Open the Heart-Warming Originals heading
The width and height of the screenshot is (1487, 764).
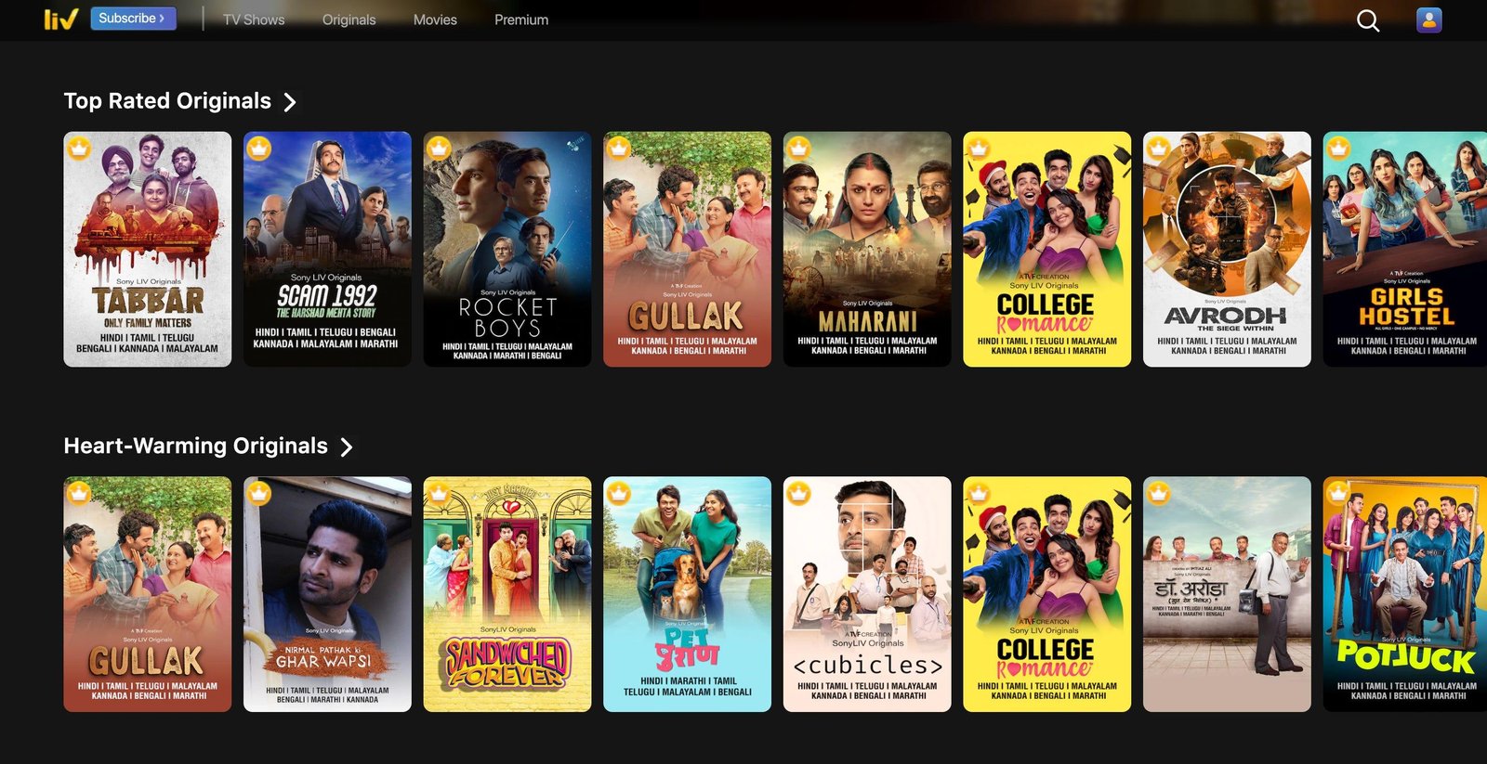tap(196, 447)
